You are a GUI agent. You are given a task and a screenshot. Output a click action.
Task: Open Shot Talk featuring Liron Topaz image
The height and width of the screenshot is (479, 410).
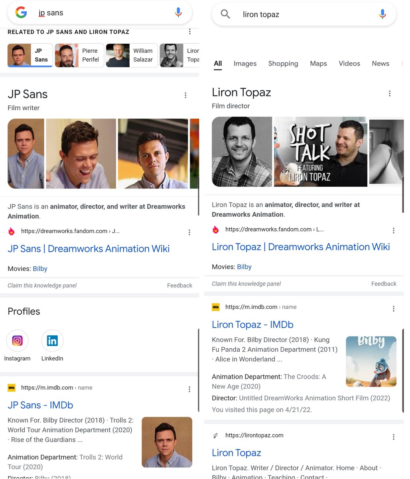coord(321,152)
